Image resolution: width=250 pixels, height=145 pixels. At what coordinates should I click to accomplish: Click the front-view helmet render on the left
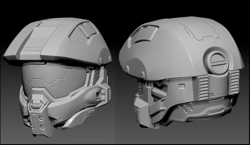point(57,77)
